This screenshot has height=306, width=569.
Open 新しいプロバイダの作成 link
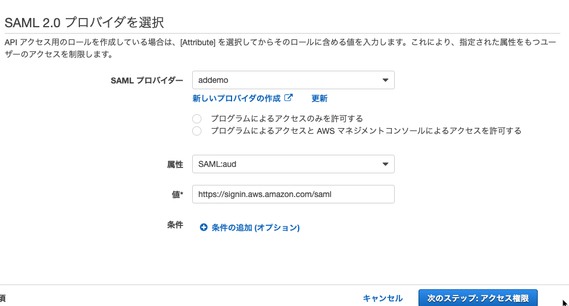click(x=237, y=99)
